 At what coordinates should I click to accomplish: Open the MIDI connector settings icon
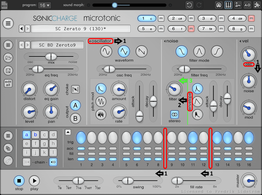coord(219,5)
